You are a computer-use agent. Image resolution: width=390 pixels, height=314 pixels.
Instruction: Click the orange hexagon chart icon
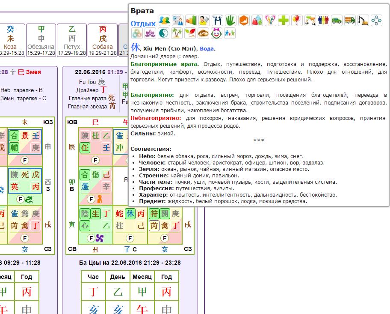point(244,21)
